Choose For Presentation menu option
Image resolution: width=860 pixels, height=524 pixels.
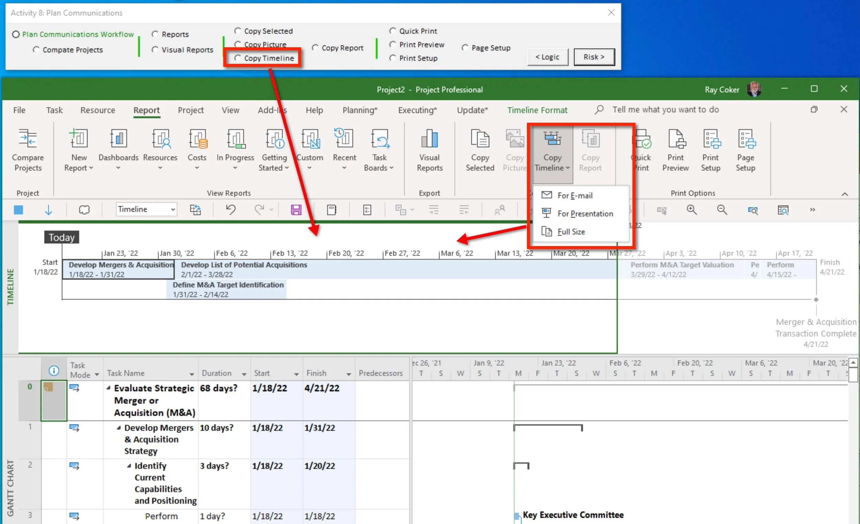584,214
